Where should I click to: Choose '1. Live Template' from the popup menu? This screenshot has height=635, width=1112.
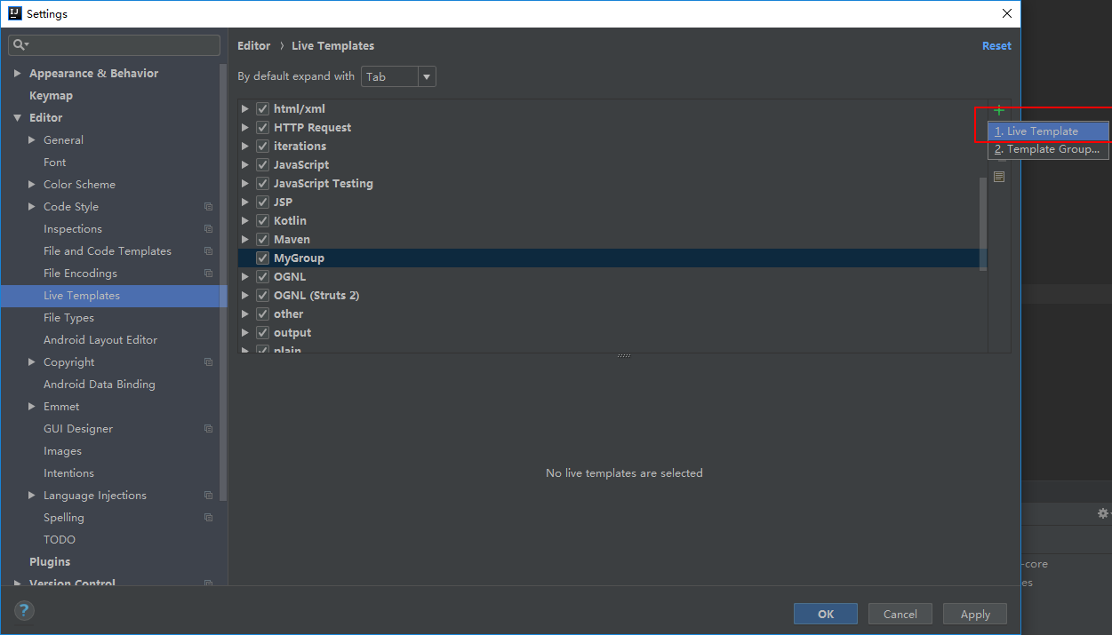(1048, 131)
